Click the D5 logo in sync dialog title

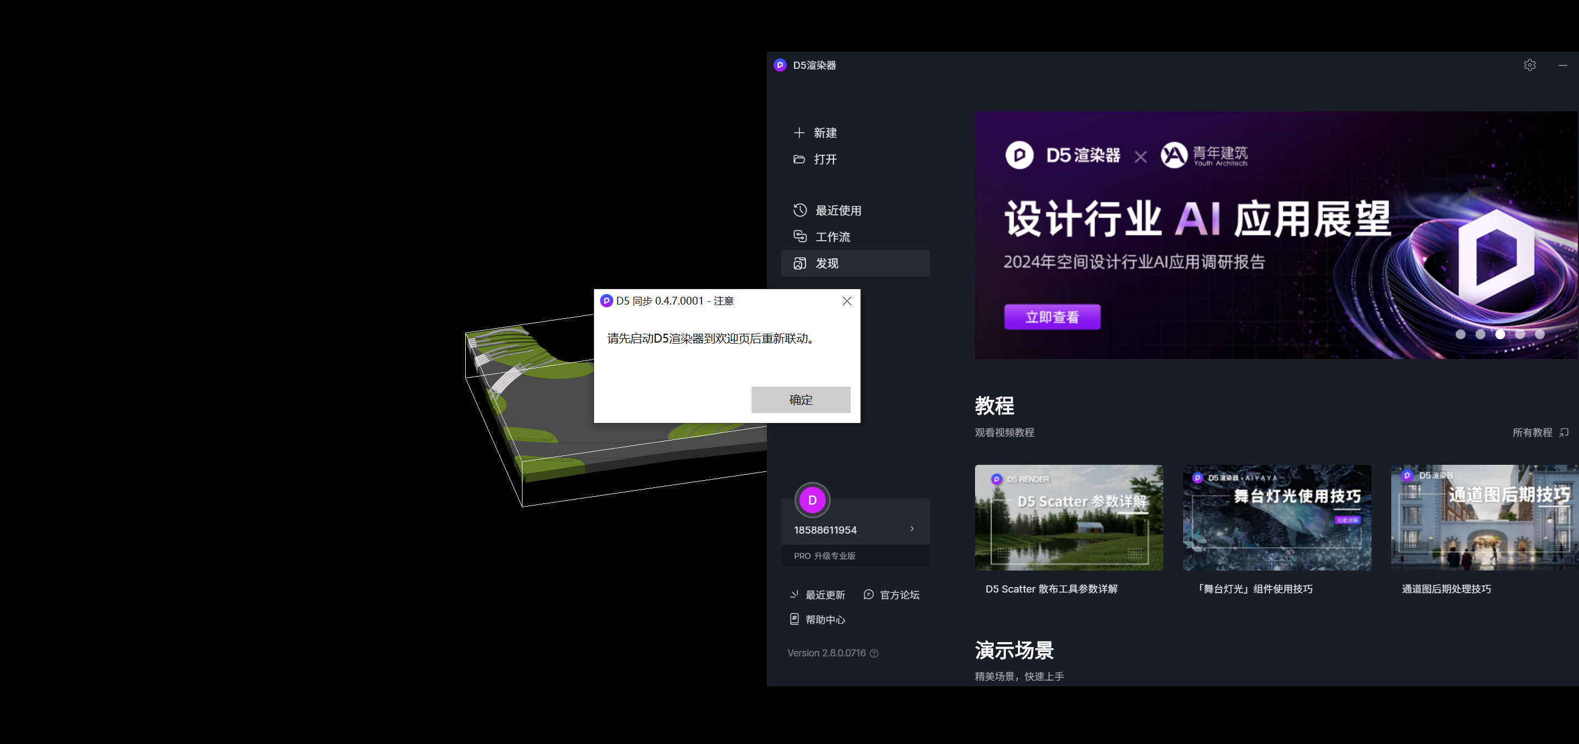coord(606,301)
